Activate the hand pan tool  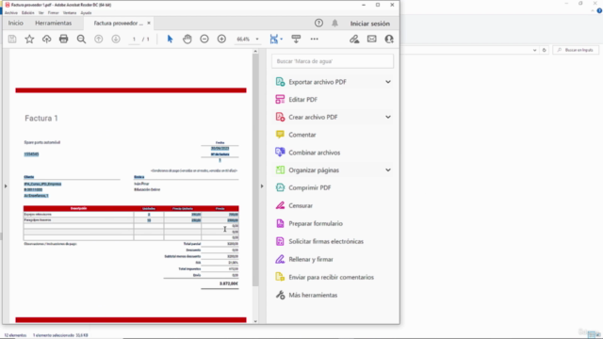click(187, 39)
